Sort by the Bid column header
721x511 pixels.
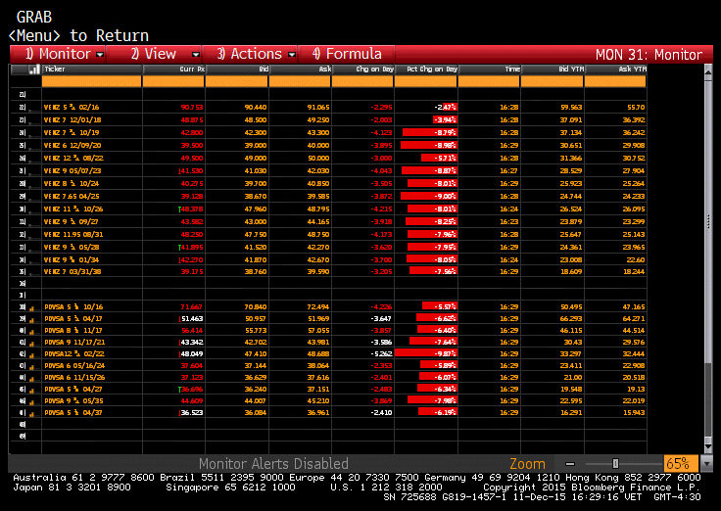tap(237, 70)
